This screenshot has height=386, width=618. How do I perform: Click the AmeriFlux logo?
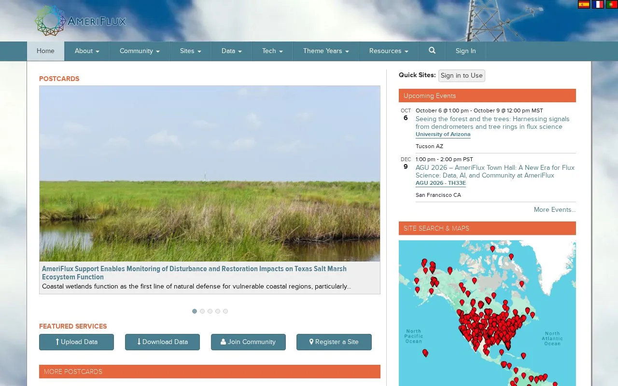coord(80,21)
